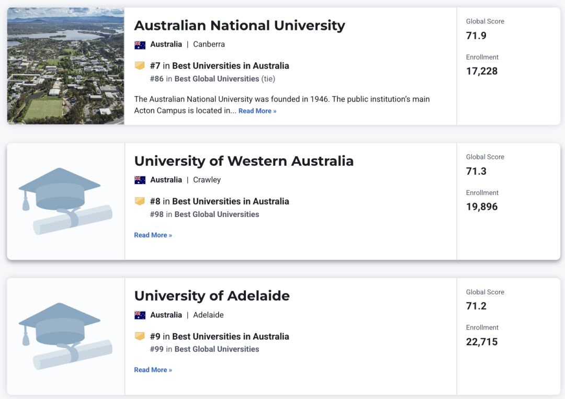Open #98 in Best Global Universities link
This screenshot has height=399, width=565.
205,214
